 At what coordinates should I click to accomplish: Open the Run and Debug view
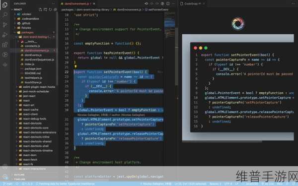[5, 35]
